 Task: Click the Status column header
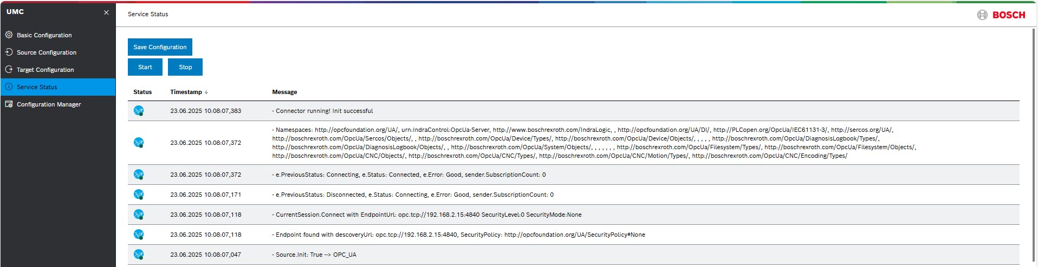(x=142, y=92)
